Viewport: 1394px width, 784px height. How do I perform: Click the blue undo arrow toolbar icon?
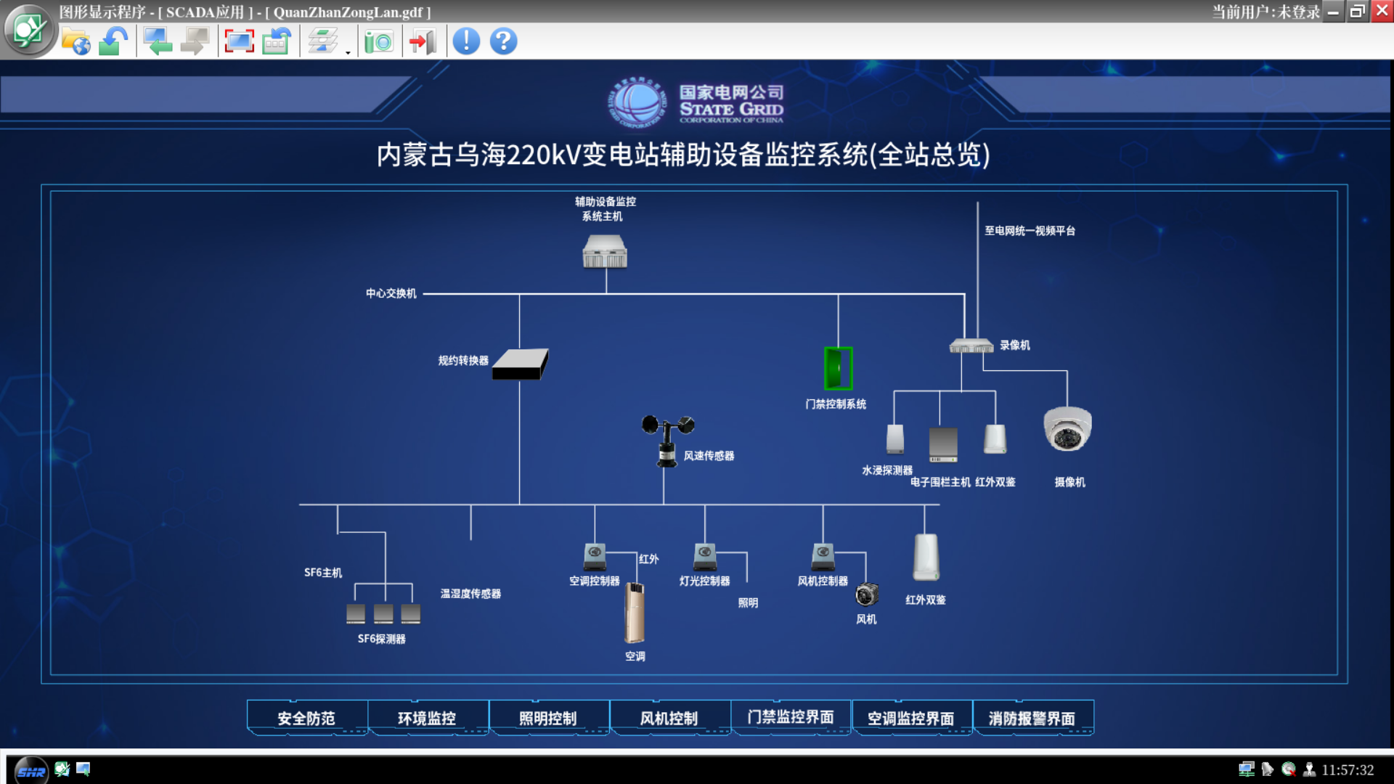click(x=113, y=41)
